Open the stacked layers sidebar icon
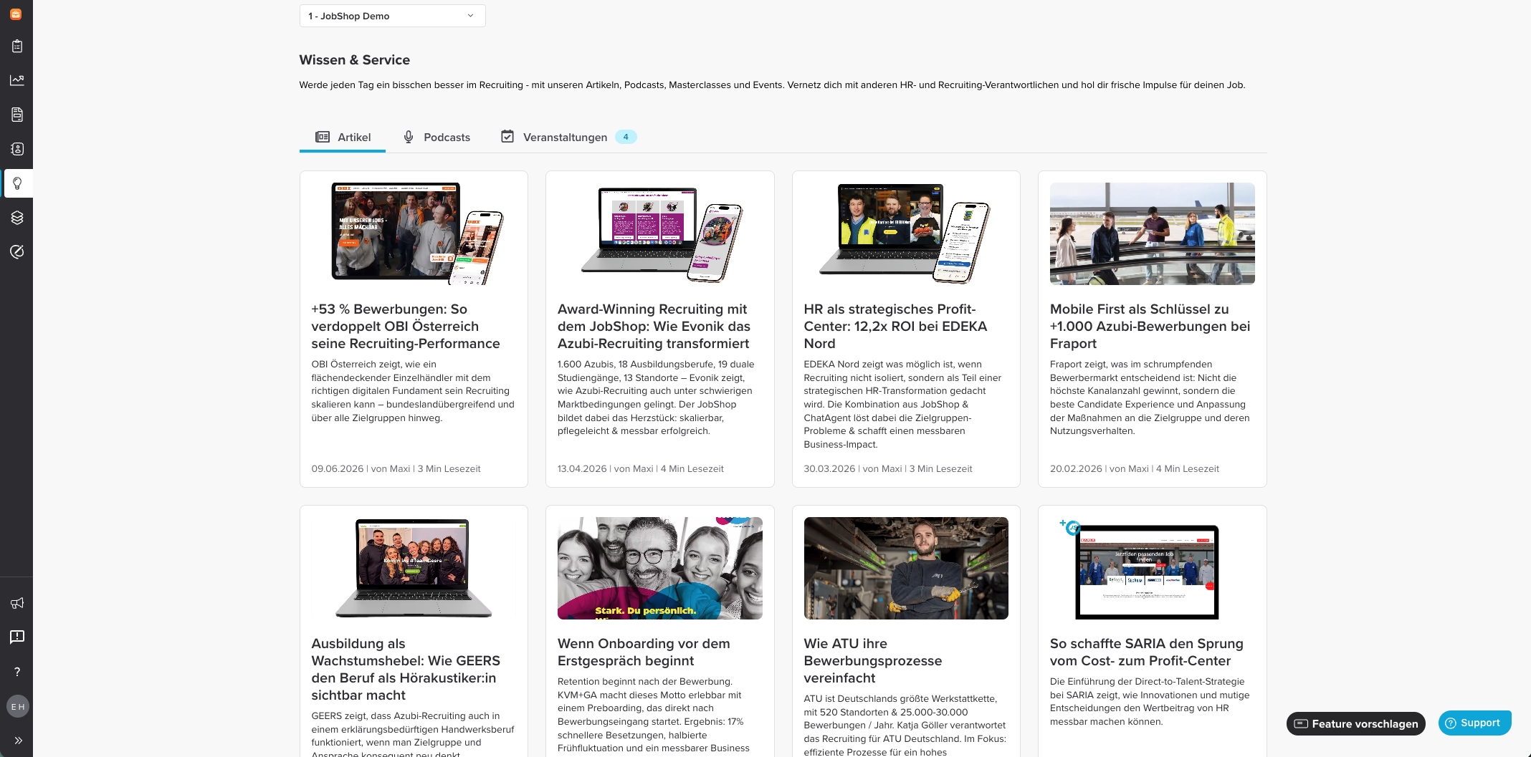This screenshot has width=1531, height=757. pyautogui.click(x=17, y=218)
